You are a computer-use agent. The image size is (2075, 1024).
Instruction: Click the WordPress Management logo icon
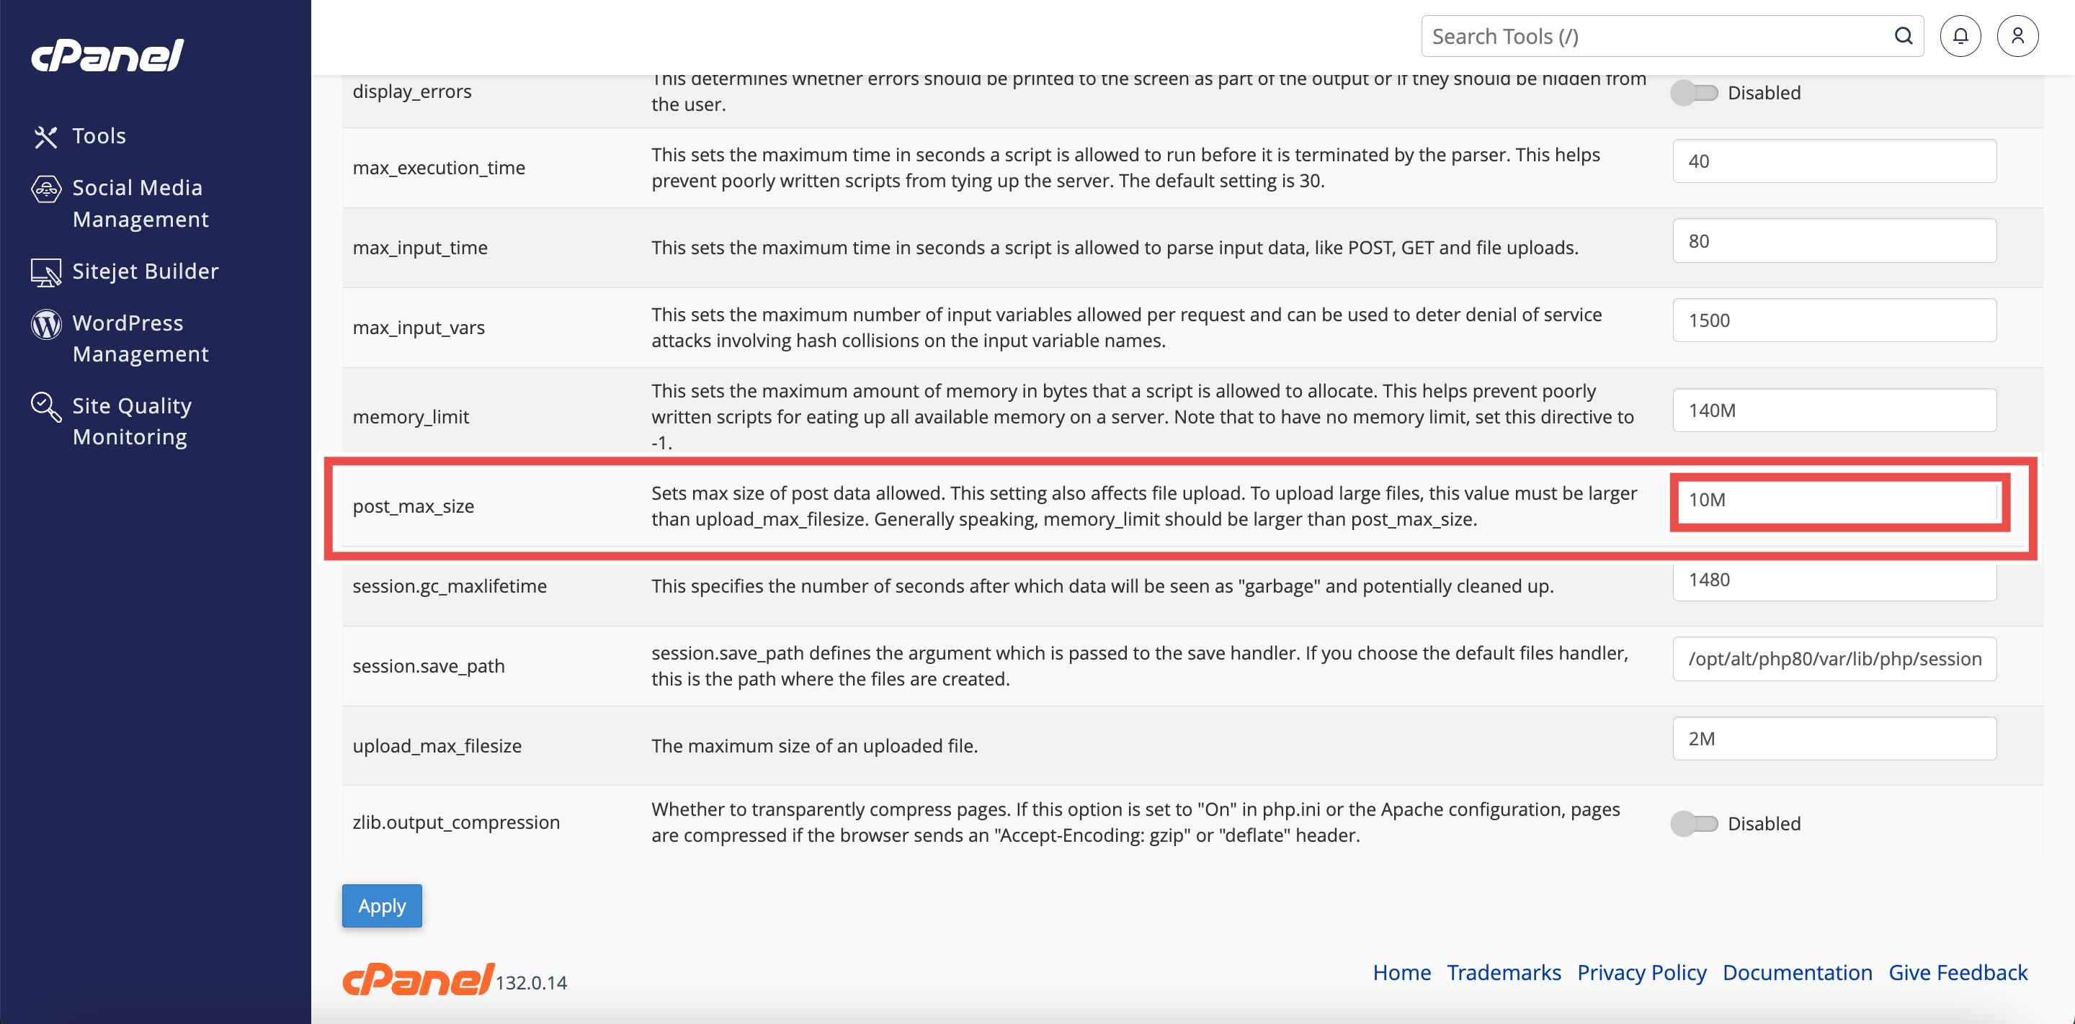point(46,325)
